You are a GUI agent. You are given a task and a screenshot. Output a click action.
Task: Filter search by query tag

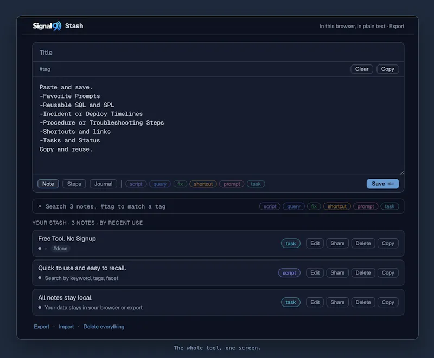click(293, 206)
